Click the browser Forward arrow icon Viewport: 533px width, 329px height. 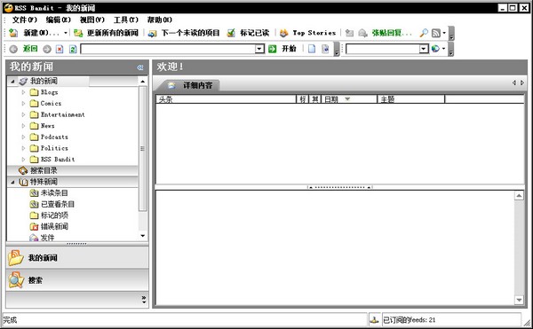(47, 49)
